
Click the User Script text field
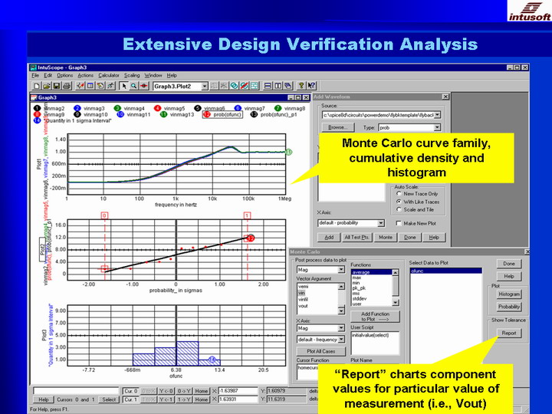(x=375, y=343)
